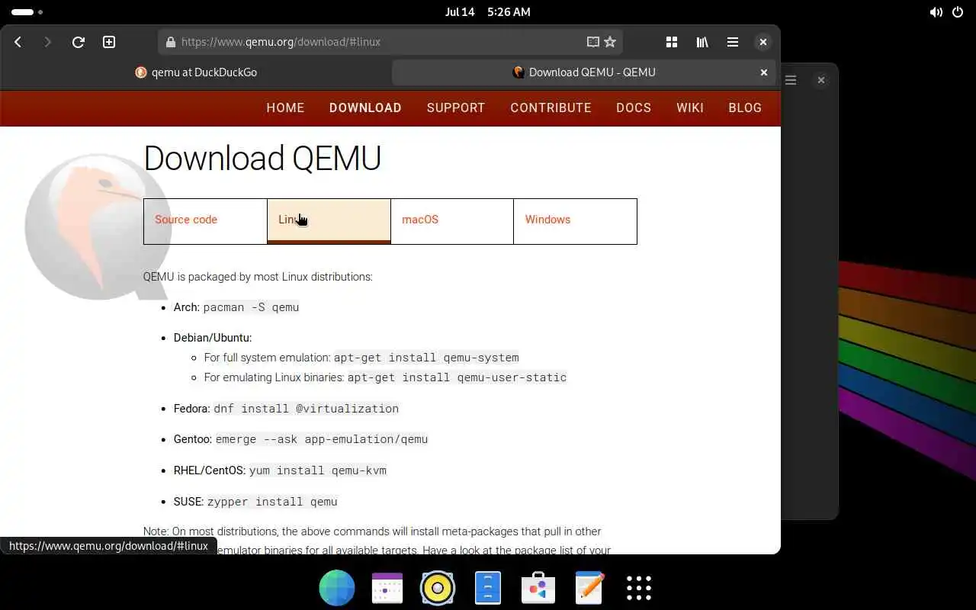Click the 'Download QEMU' page heading

262,159
